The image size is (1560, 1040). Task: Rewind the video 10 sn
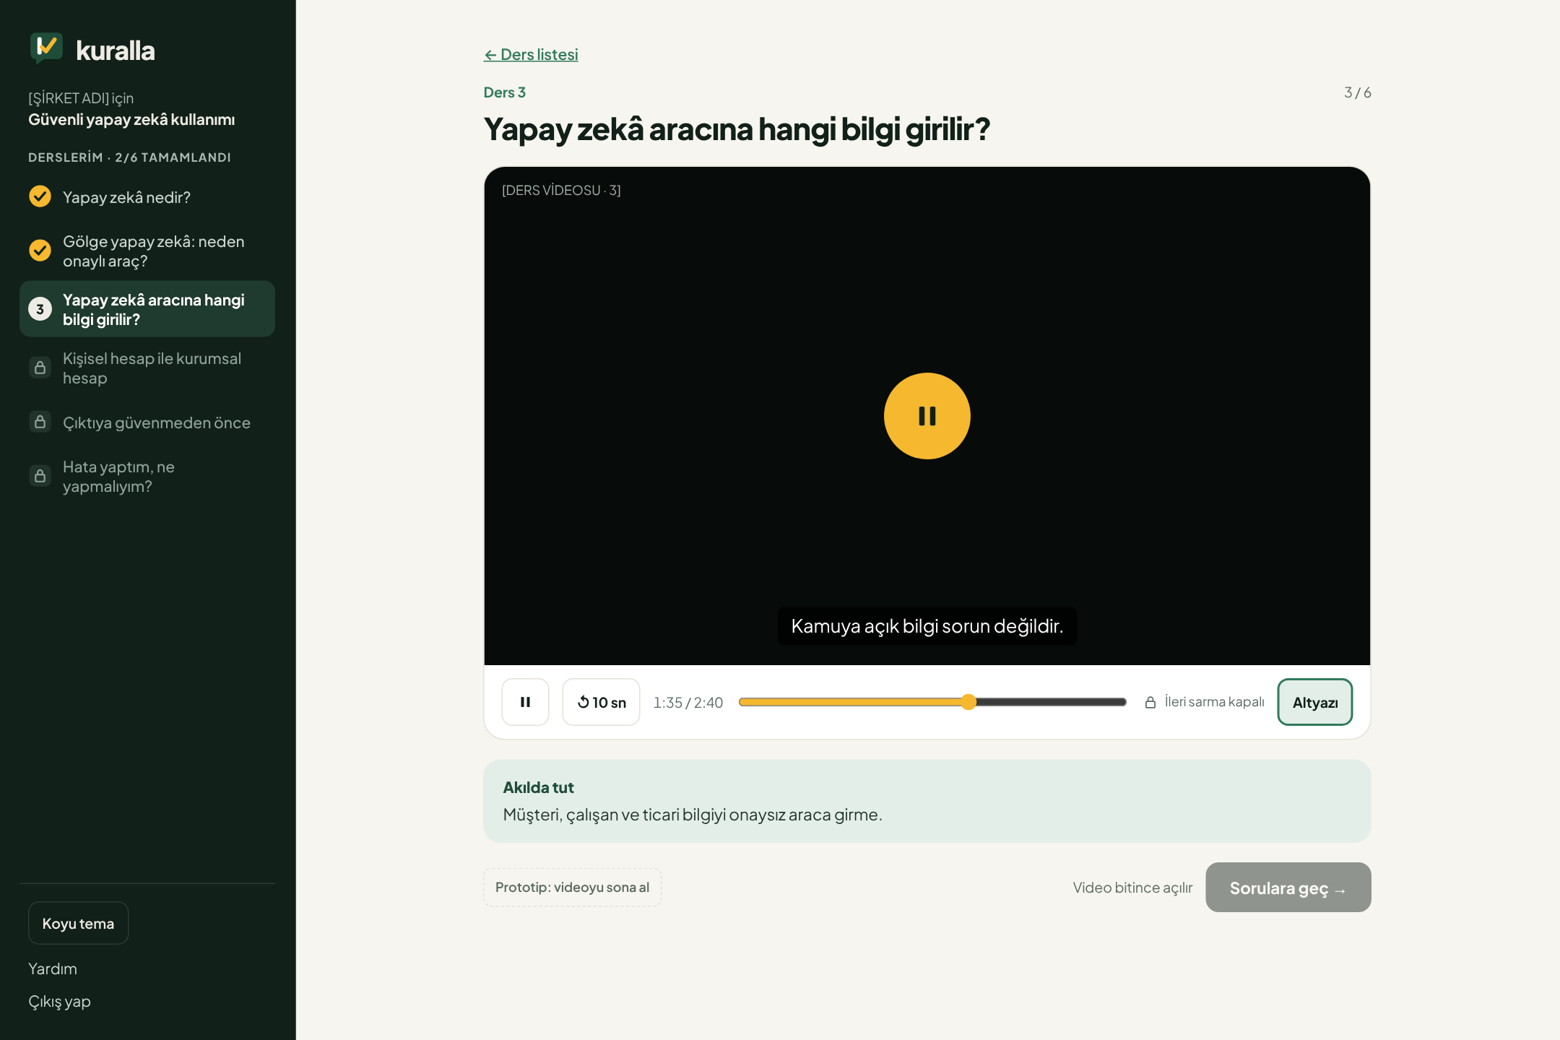(601, 702)
